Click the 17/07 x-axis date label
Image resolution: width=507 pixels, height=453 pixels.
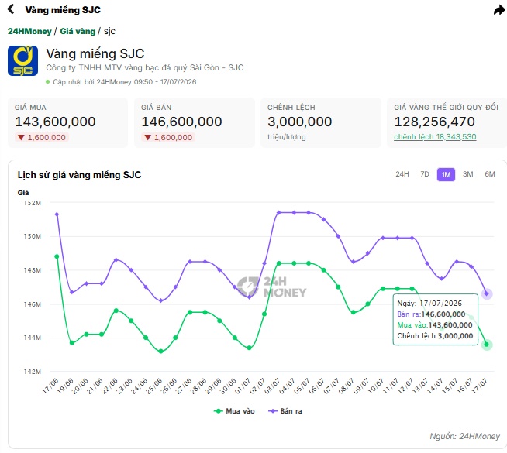(x=480, y=386)
